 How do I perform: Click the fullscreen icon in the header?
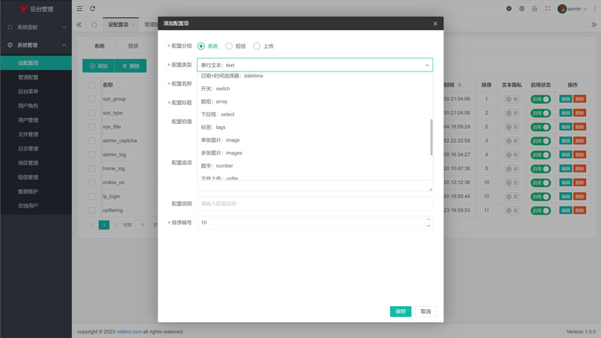(x=547, y=9)
